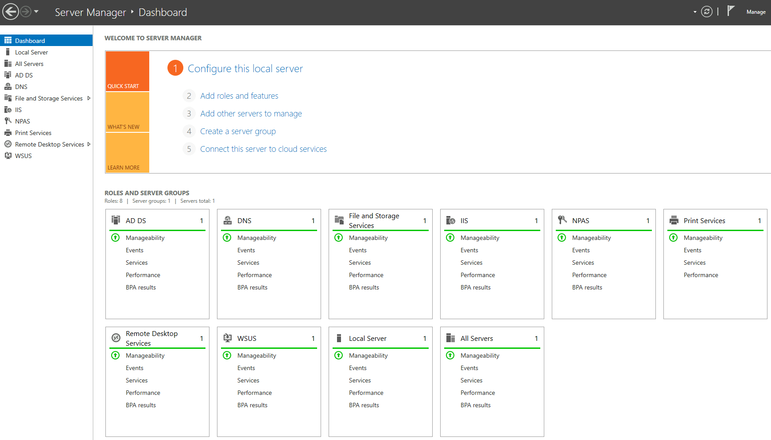Expand Remote Desktop Services arrow in sidebar

(x=89, y=144)
